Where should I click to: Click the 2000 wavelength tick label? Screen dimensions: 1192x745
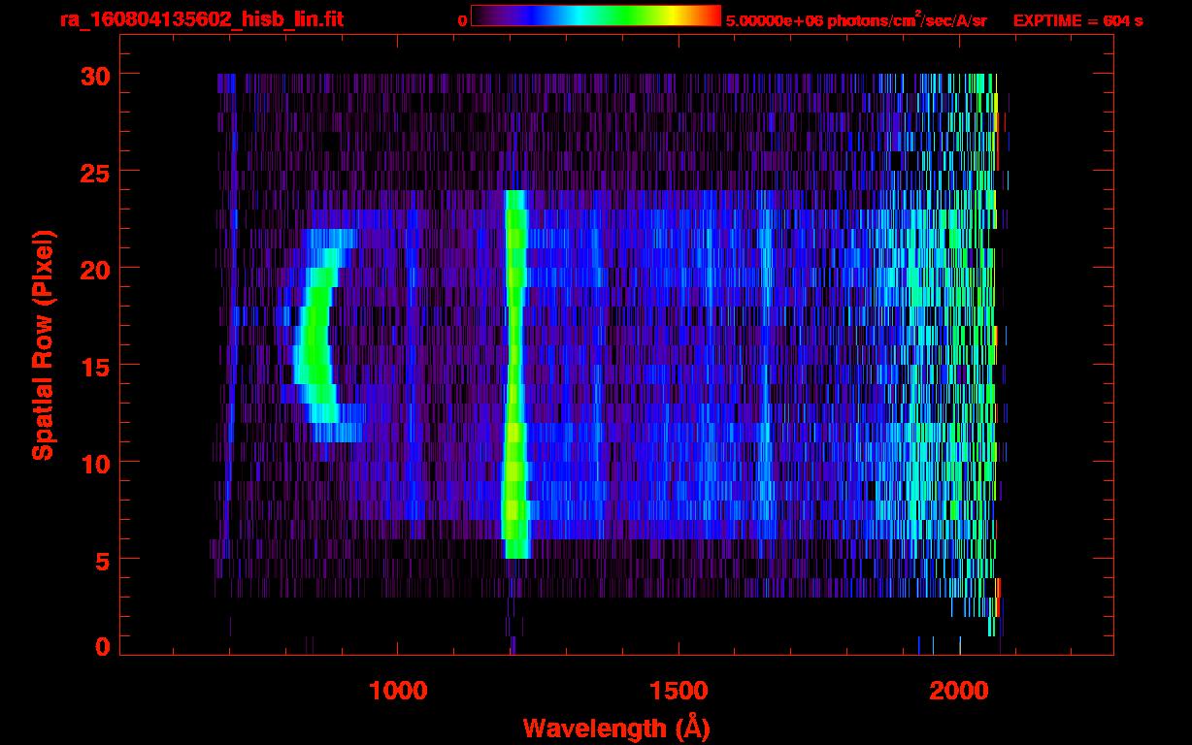click(959, 691)
